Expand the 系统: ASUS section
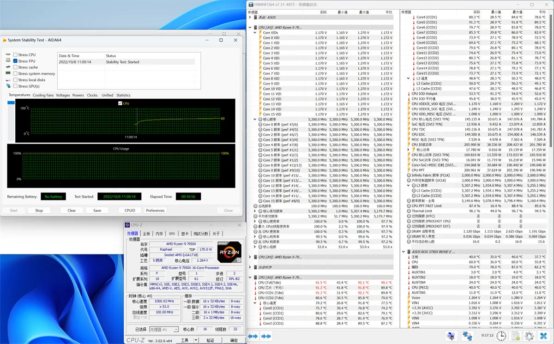This screenshot has height=344, width=554. point(250,18)
